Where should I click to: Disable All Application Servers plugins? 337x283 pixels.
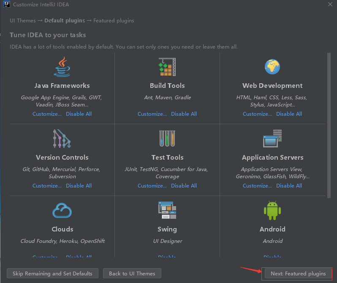tap(289, 186)
